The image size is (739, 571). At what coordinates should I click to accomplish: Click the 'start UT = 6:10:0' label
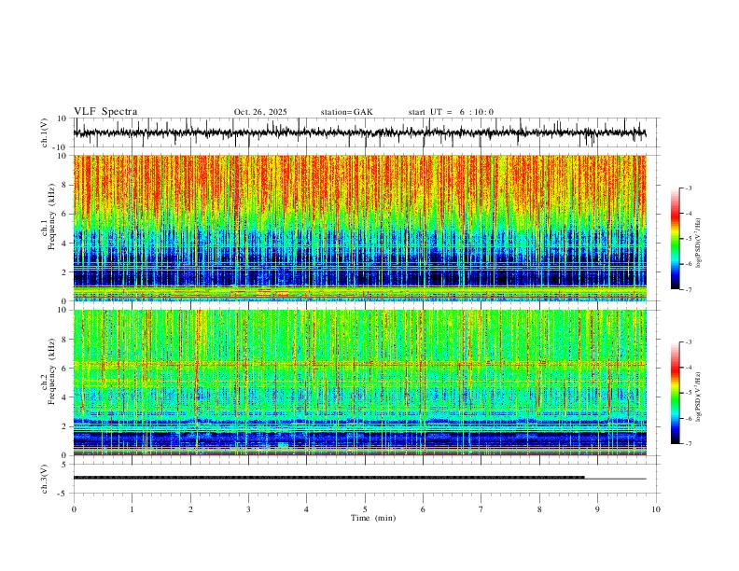[x=451, y=112]
